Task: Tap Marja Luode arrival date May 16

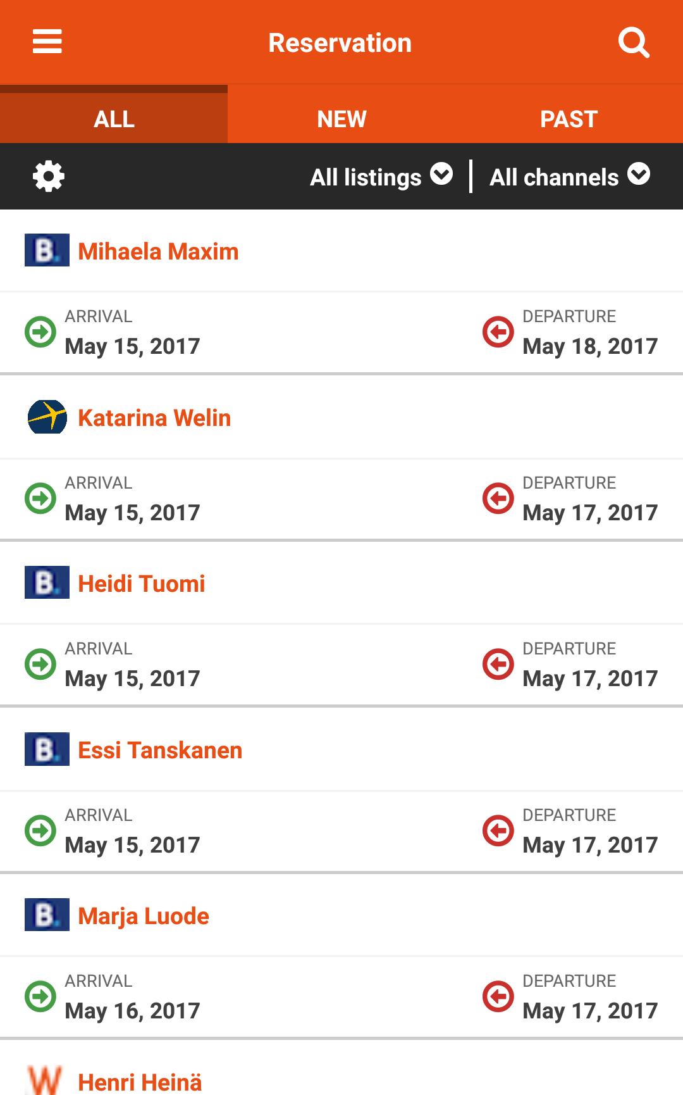Action: 132,1011
